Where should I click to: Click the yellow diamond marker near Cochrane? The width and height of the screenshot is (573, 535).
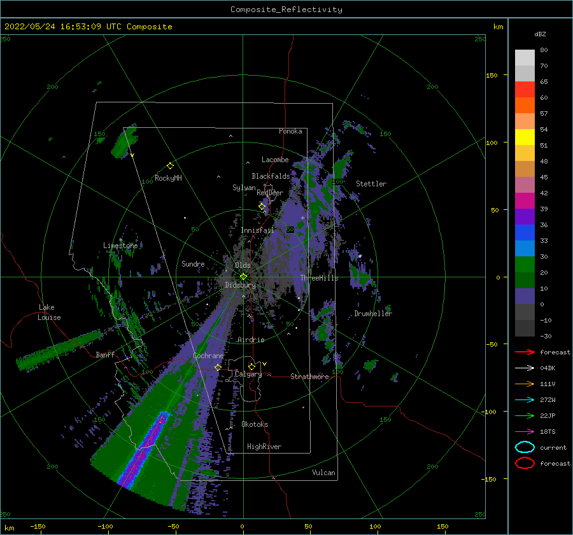218,367
